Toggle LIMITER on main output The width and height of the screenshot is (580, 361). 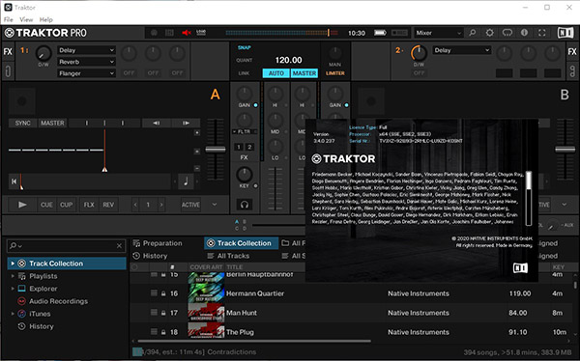pos(335,73)
